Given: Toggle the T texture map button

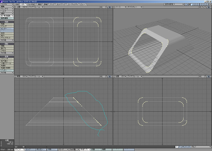Looking at the screenshot, I should coord(180,146).
